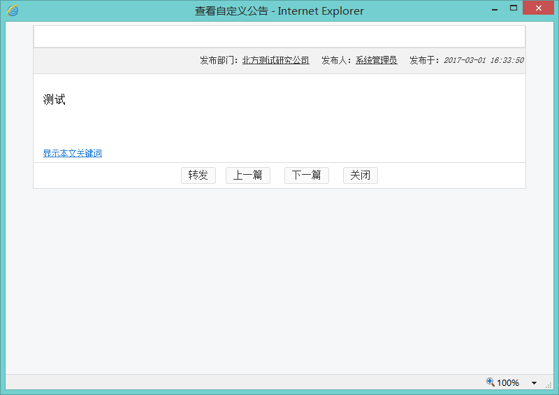Minimize the Internet Explorer window
Screen dimensions: 559x395
(495, 8)
